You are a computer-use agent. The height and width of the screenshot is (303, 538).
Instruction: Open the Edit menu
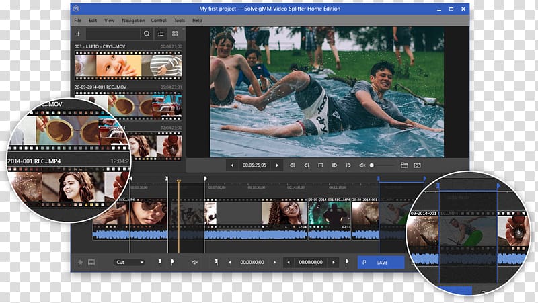(x=93, y=21)
